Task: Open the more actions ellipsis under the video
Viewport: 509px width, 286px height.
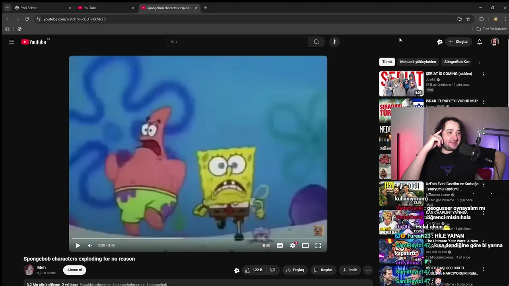Action: coord(368,270)
